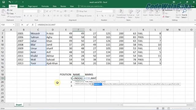Click Merge & Center
The width and height of the screenshot is (196, 110).
[x=84, y=16]
